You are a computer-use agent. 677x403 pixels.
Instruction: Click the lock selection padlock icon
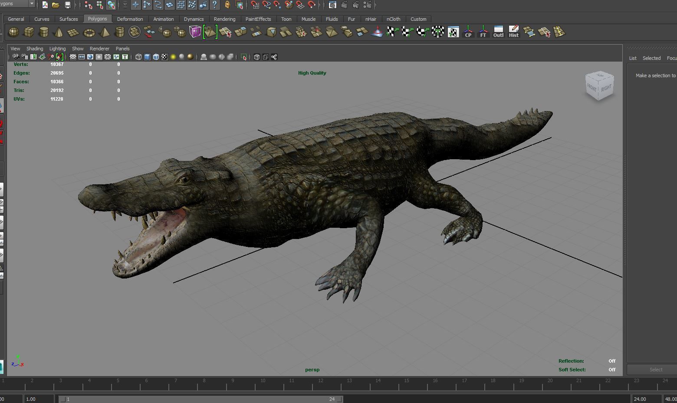click(x=227, y=5)
